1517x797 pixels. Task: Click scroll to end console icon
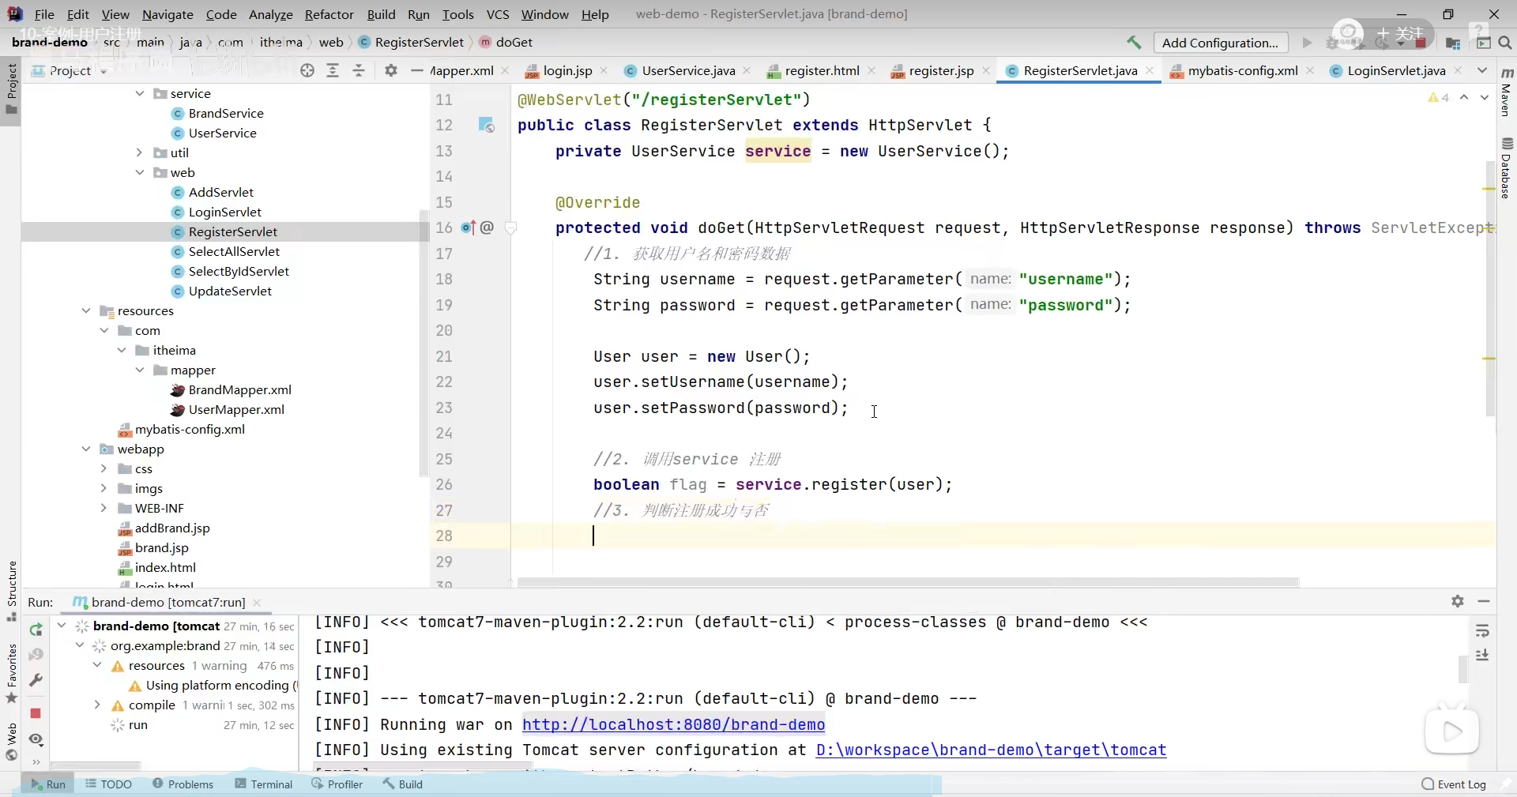(x=1482, y=656)
